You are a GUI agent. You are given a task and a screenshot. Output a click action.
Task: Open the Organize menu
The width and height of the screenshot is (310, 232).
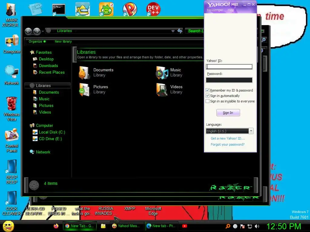[37, 41]
